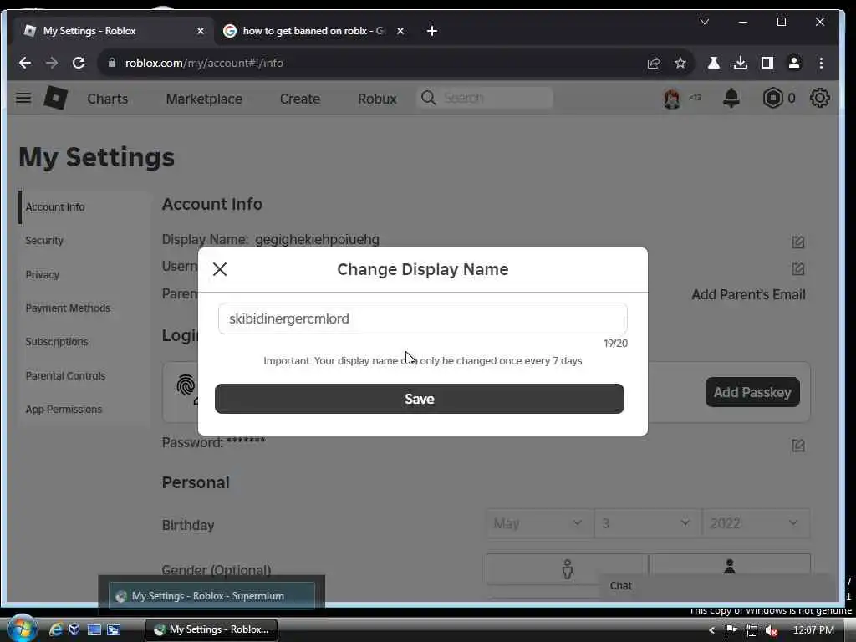Screen dimensions: 856x642
Task: Select Parental Controls in sidebar
Action: coord(65,375)
